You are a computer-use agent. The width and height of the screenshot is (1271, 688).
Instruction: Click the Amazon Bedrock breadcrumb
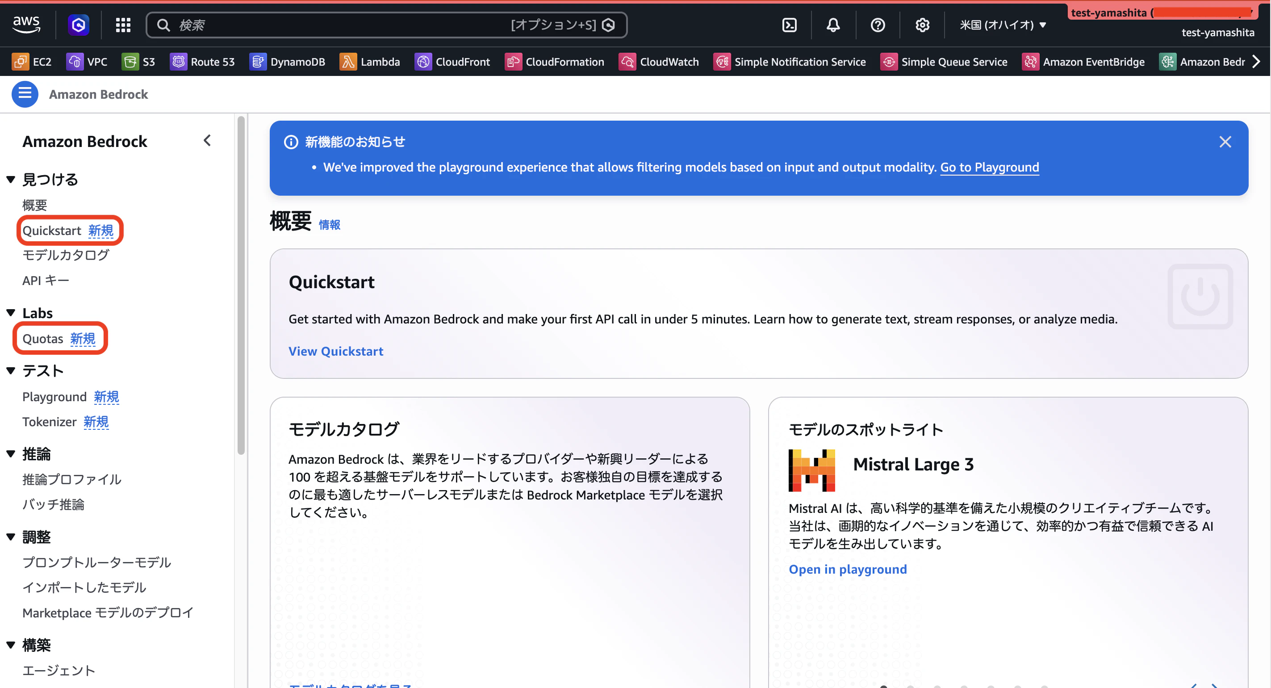click(98, 94)
